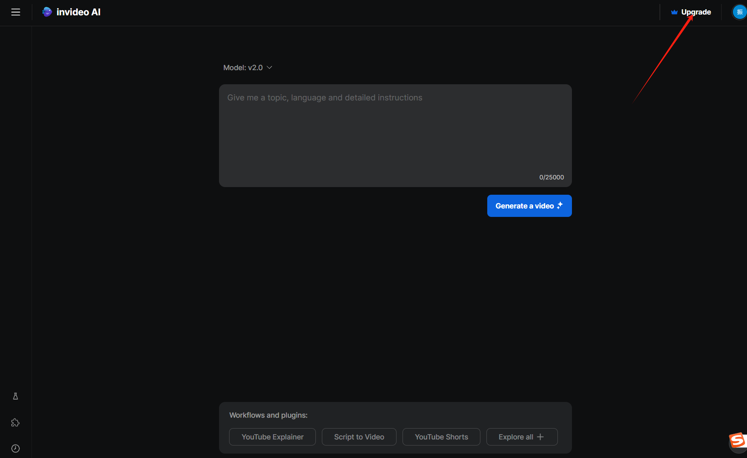Click the Upgrade button
This screenshot has height=458, width=747.
point(691,12)
